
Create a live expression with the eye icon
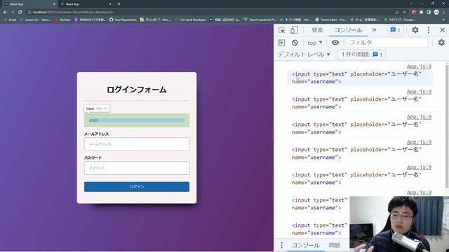(335, 43)
